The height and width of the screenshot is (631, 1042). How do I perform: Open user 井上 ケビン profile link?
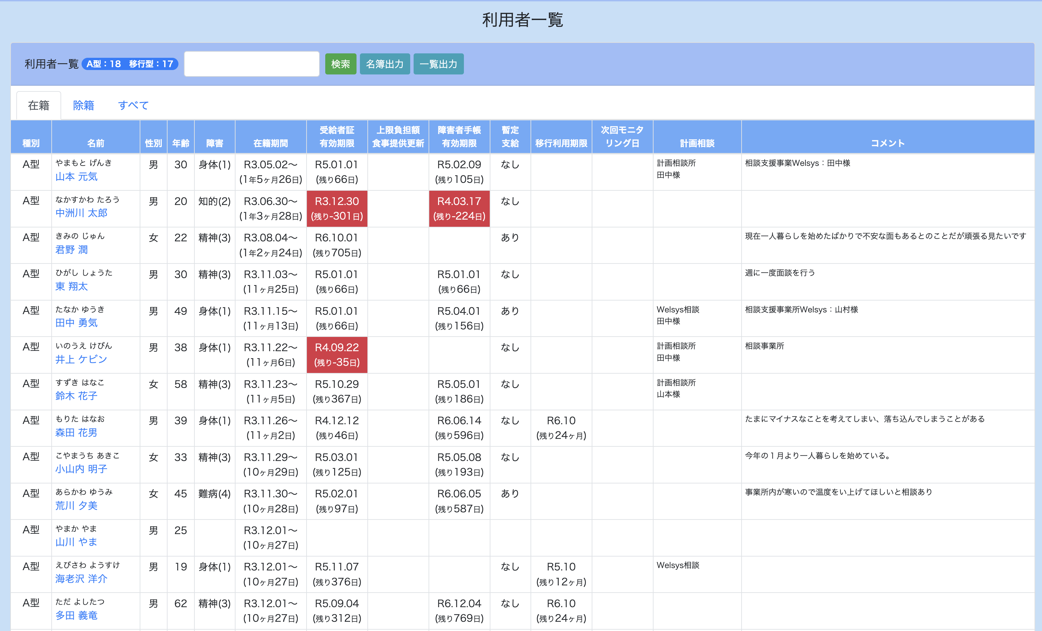click(x=81, y=359)
